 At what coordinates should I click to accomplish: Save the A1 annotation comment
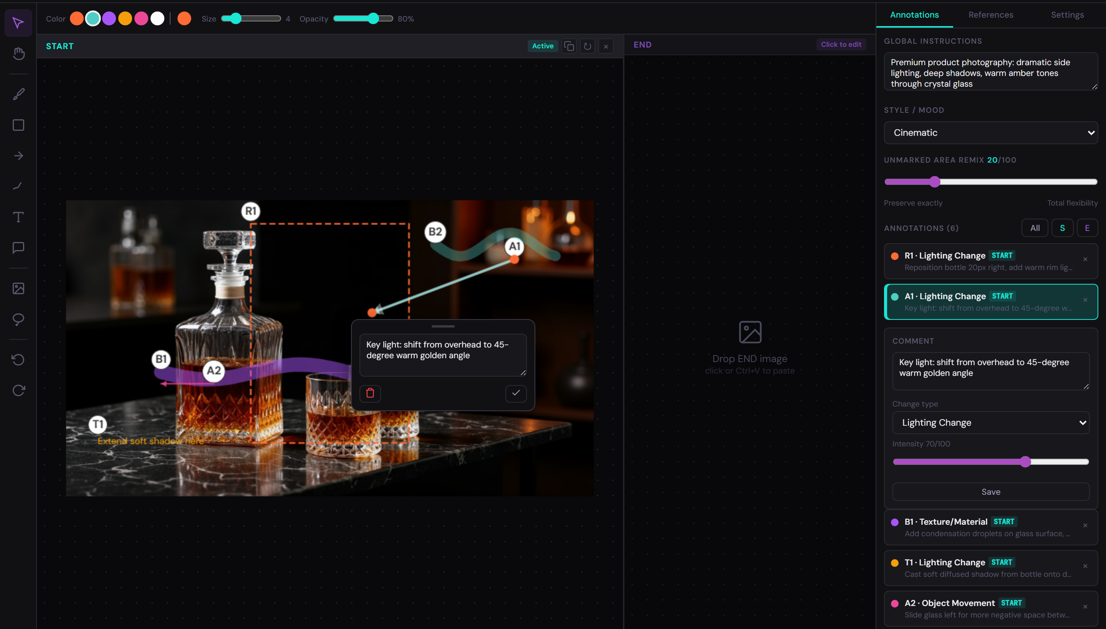(990, 492)
